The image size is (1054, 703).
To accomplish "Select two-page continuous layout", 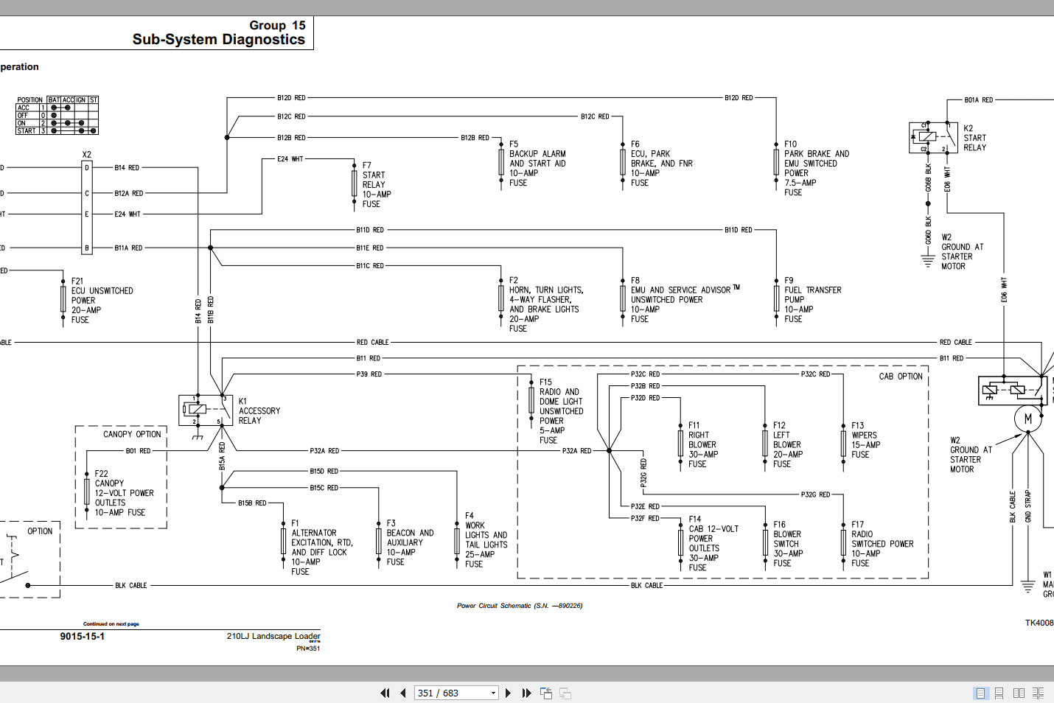I will click(x=1038, y=693).
